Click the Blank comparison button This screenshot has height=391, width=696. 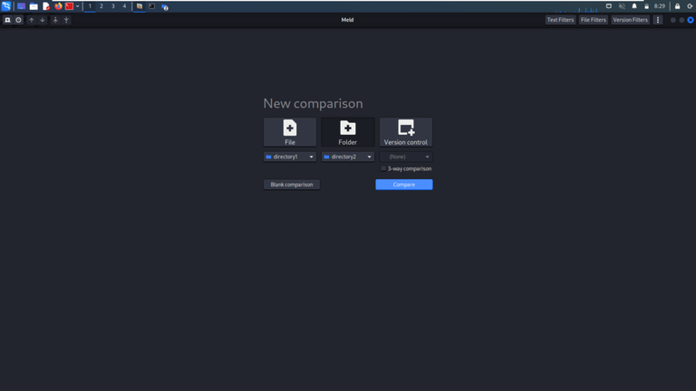click(x=292, y=185)
